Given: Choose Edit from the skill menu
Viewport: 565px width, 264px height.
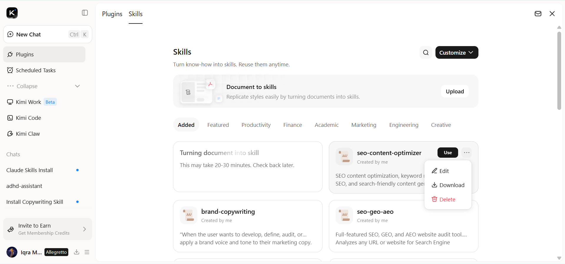Looking at the screenshot, I should 448,171.
